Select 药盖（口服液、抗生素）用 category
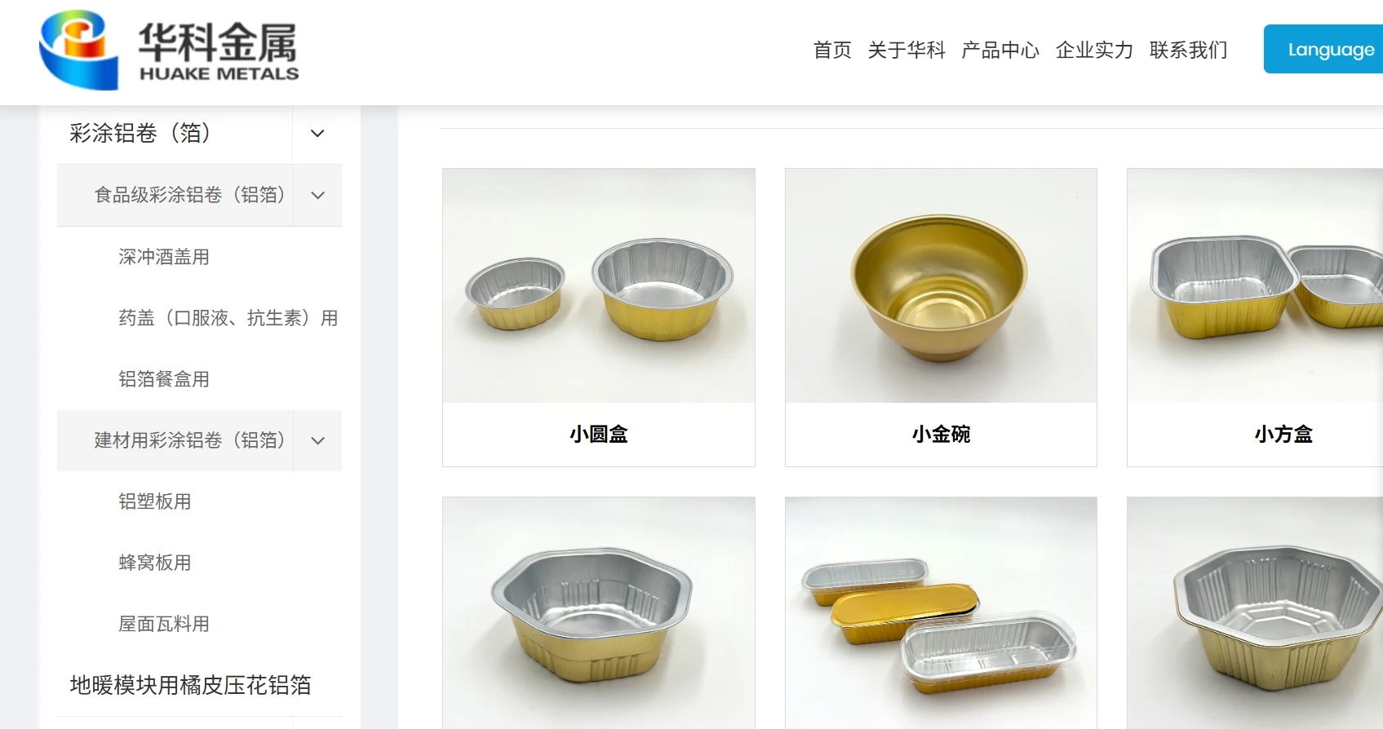Viewport: 1383px width, 729px height. click(228, 318)
